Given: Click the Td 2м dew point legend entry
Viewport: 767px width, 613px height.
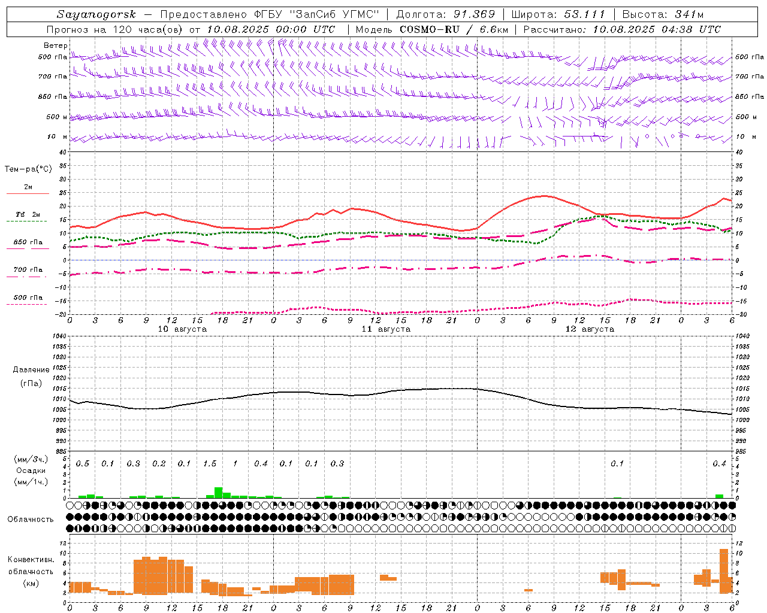Looking at the screenshot, I should click(x=28, y=214).
